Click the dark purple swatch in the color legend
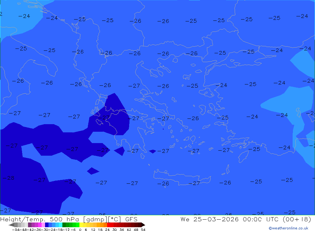This screenshot has width=315, height=231. (30, 225)
